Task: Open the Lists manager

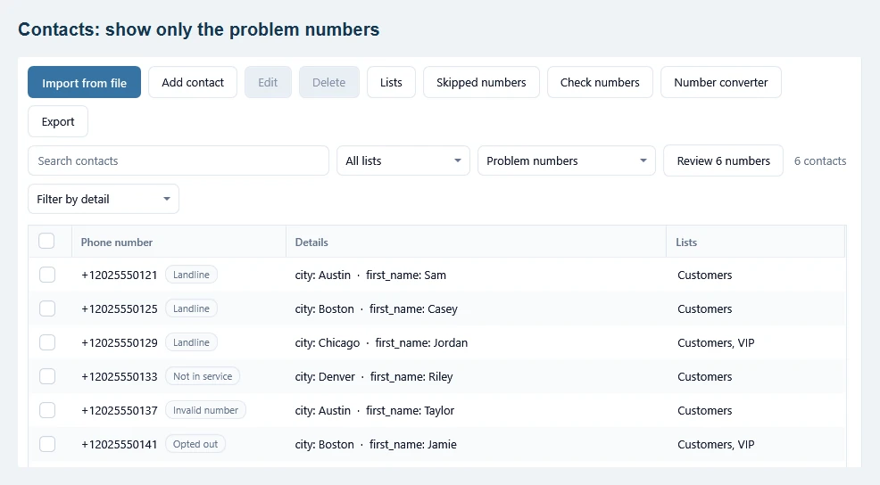Action: 391,82
